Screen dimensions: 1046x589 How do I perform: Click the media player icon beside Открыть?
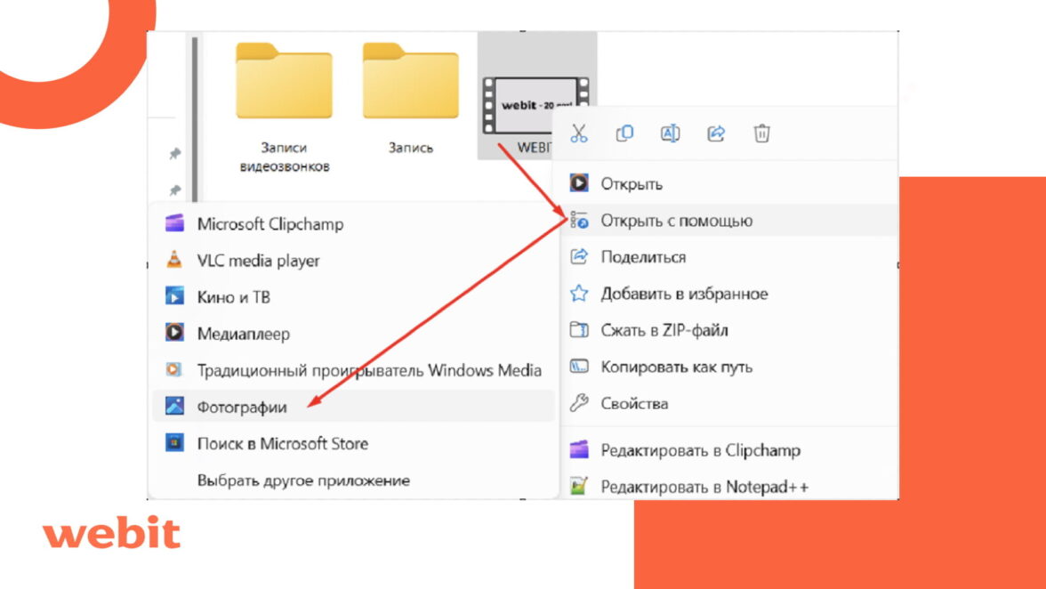point(579,182)
